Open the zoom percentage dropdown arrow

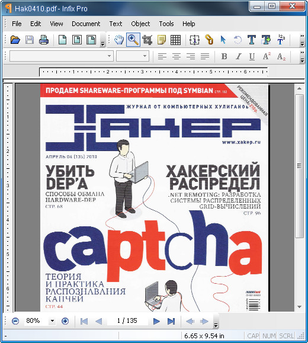(x=52, y=321)
